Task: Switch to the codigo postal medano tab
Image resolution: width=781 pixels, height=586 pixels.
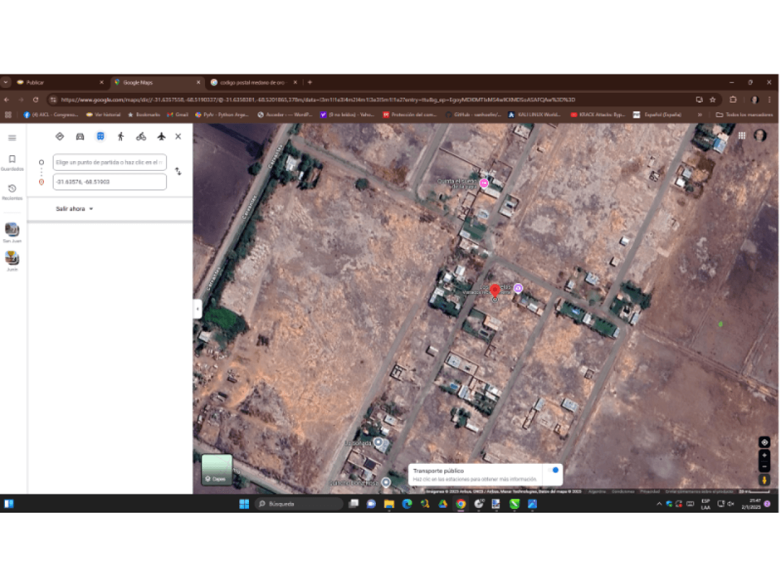Action: (x=254, y=82)
